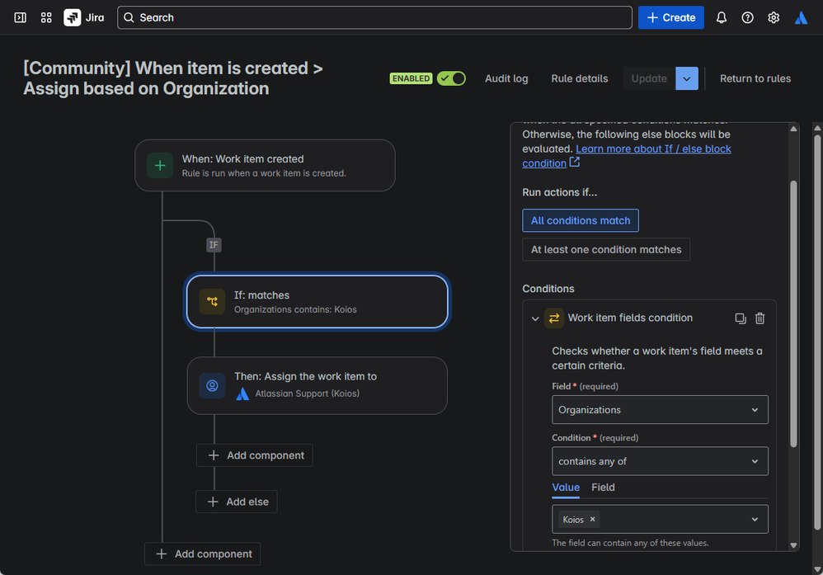Viewport: 823px width, 575px height.
Task: Open the contains any of dropdown
Action: point(660,461)
